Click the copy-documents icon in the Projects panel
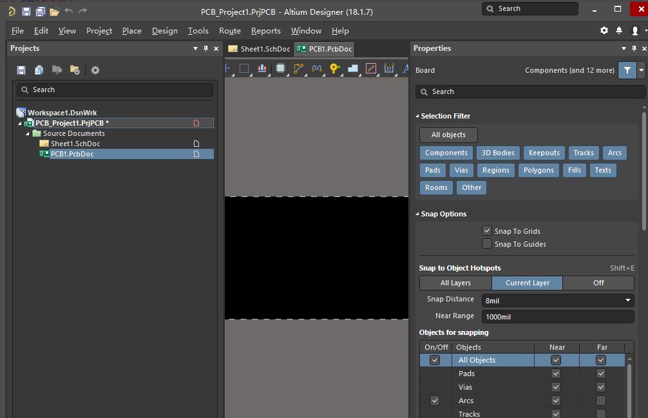Viewport: 648px width, 418px height. pos(39,70)
